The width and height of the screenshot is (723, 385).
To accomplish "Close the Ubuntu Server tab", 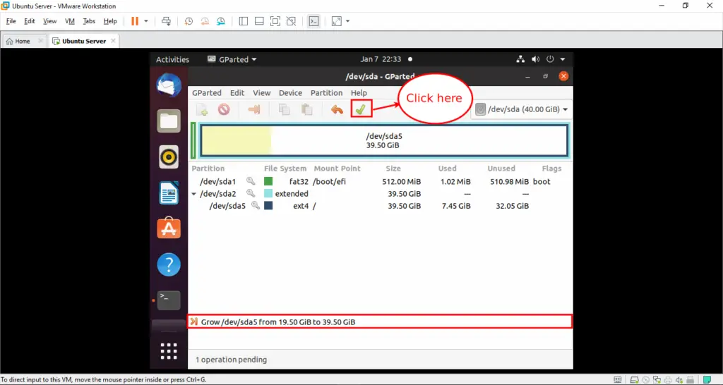I will 113,41.
